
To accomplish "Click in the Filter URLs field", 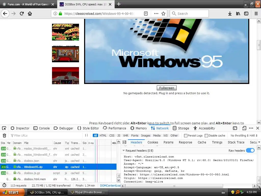I will tap(47, 136).
